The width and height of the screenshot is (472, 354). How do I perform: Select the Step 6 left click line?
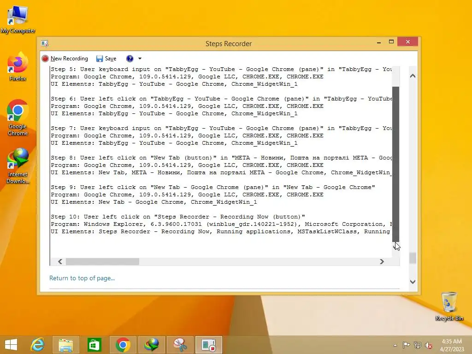point(221,99)
